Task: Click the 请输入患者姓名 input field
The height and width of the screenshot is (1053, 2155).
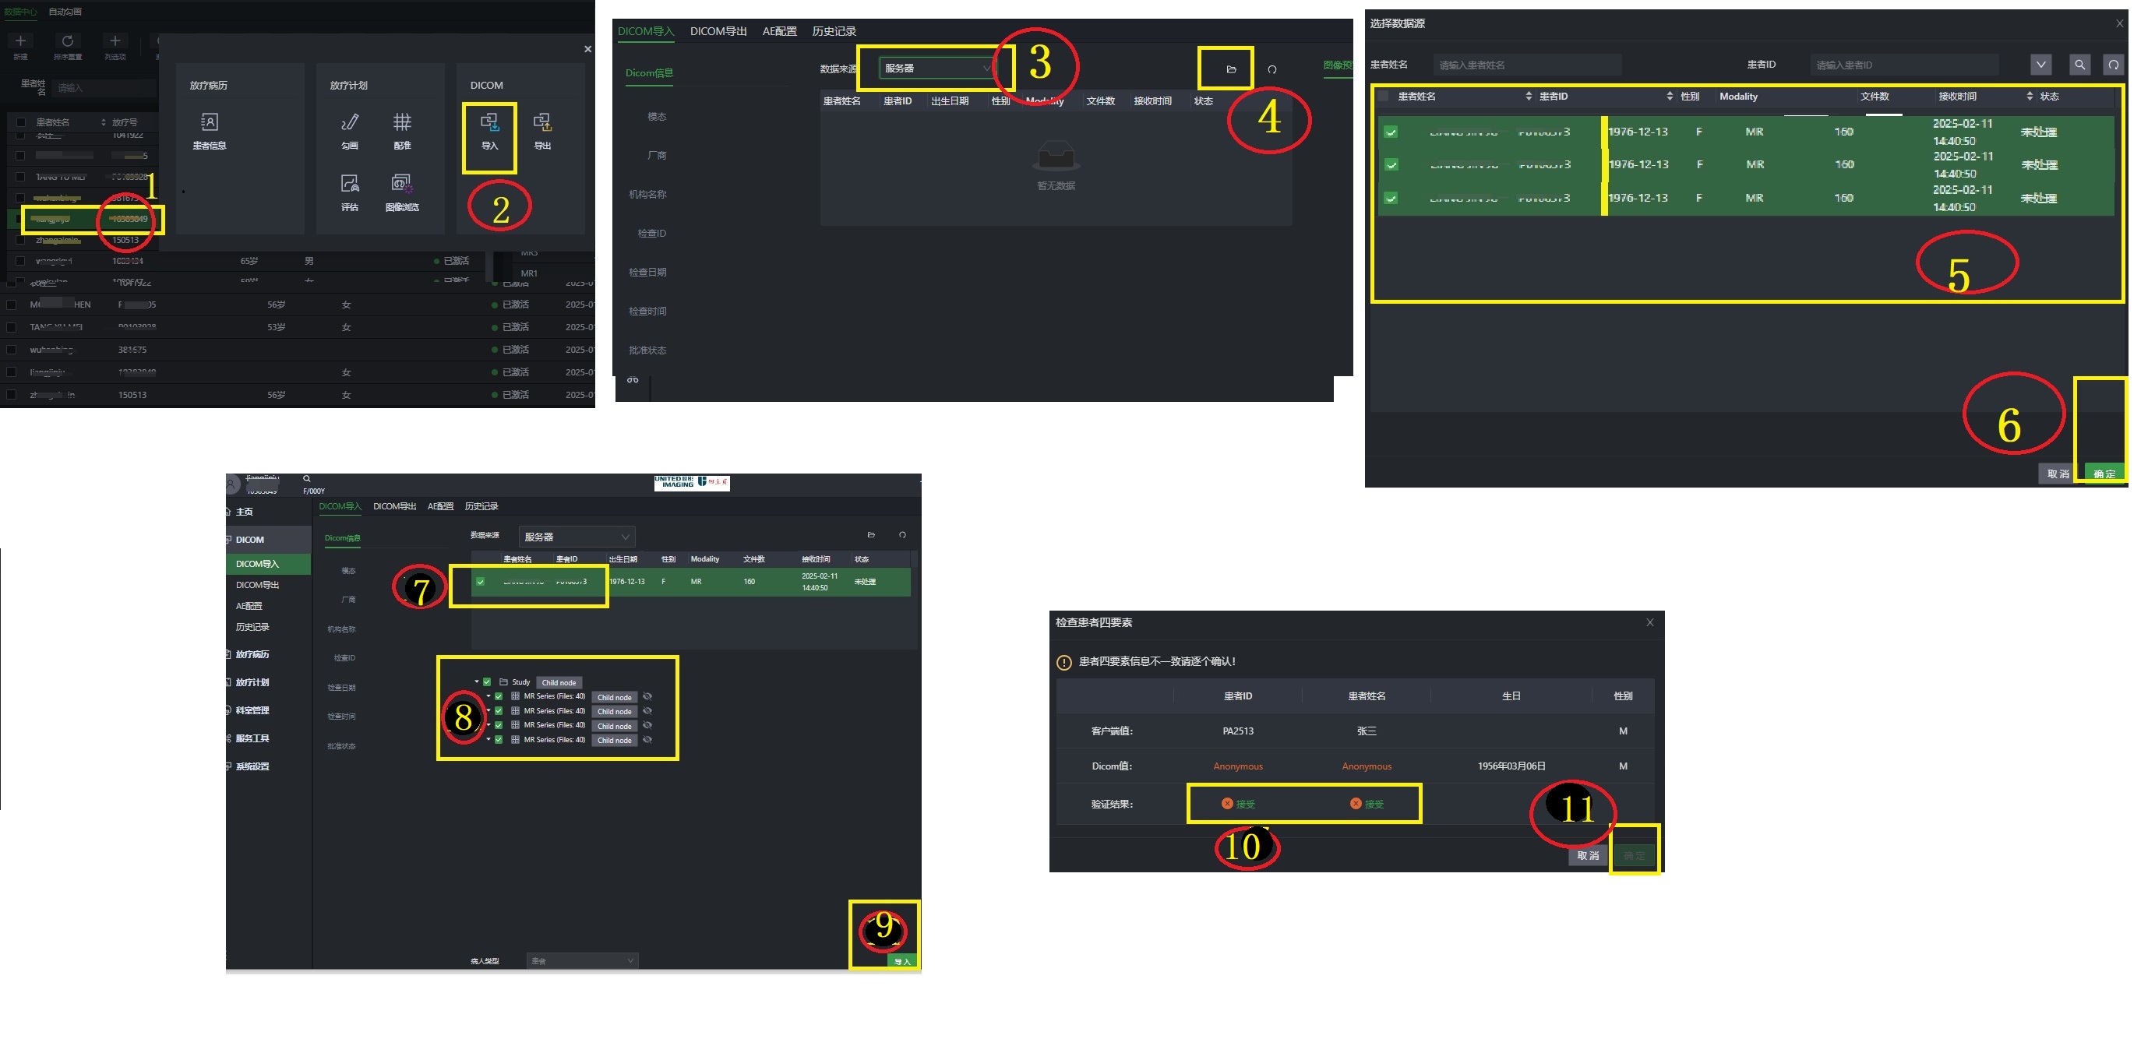Action: [x=1528, y=65]
